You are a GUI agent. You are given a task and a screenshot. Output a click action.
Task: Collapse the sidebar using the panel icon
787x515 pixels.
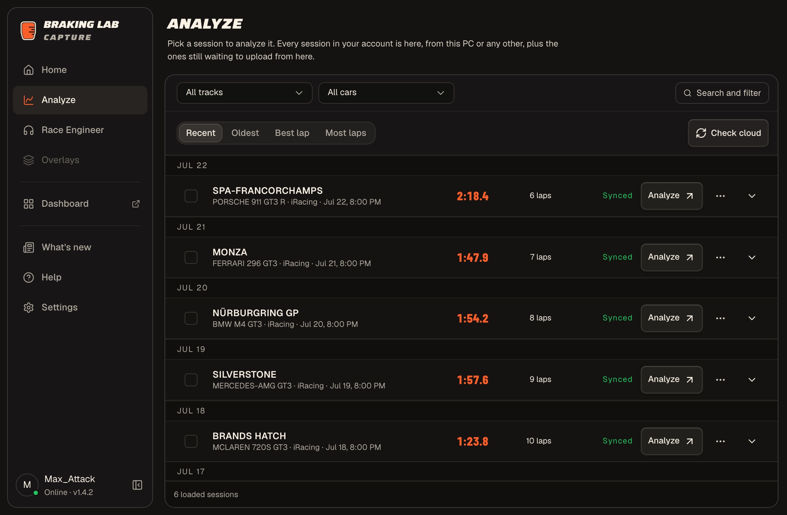click(x=137, y=485)
